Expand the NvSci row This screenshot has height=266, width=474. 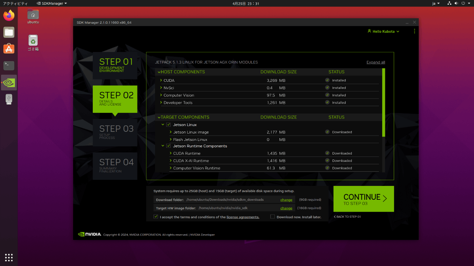pos(161,88)
